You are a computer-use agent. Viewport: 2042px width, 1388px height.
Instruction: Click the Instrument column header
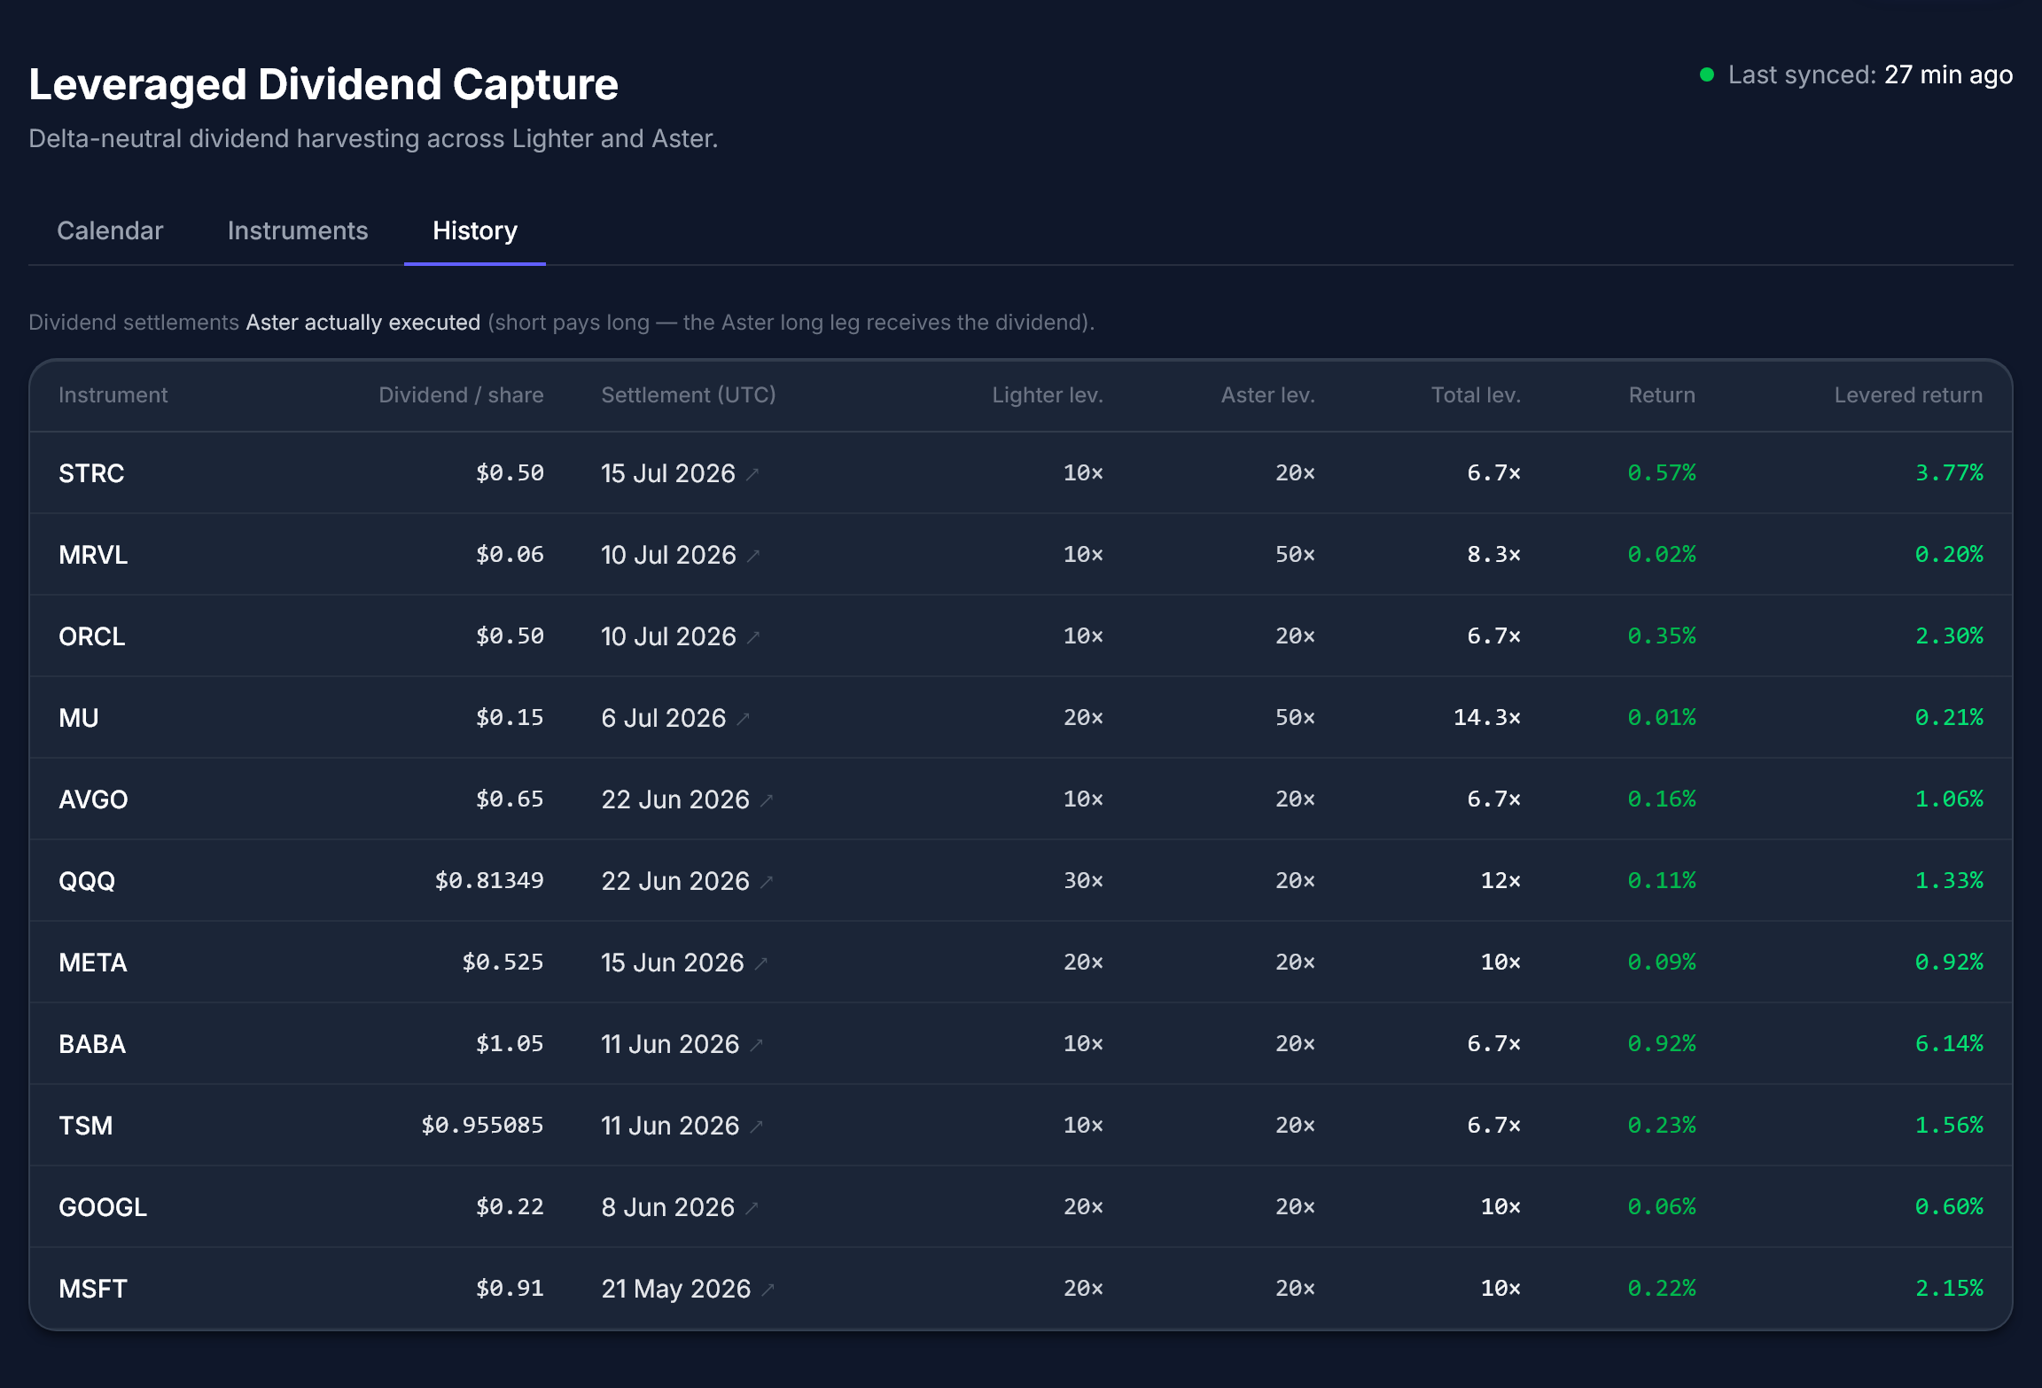click(113, 395)
